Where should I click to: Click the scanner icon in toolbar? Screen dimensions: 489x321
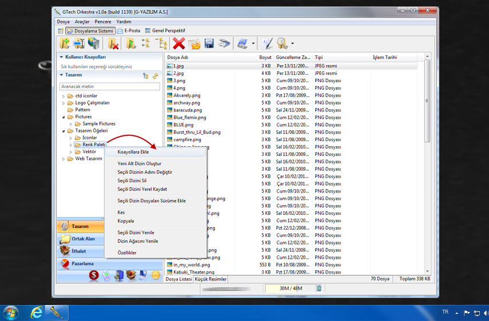coord(224,44)
